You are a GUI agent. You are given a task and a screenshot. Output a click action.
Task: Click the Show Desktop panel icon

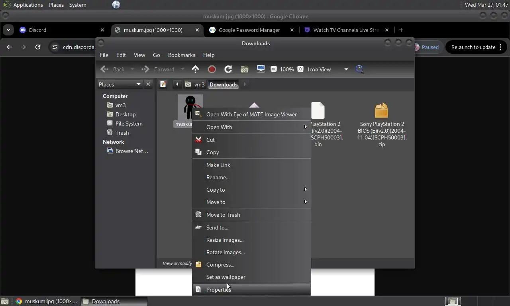(x=5, y=301)
